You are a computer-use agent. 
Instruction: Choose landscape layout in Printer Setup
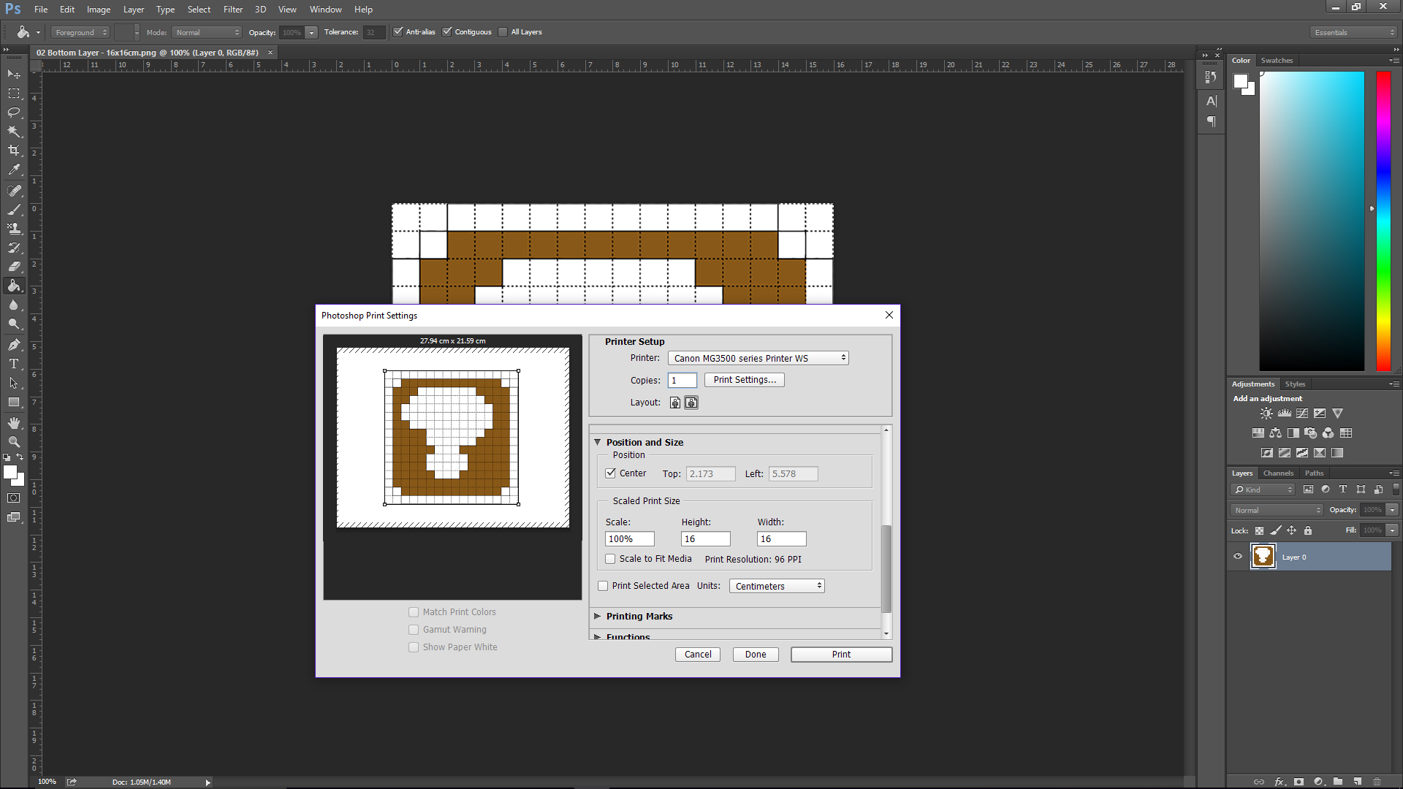pos(691,402)
